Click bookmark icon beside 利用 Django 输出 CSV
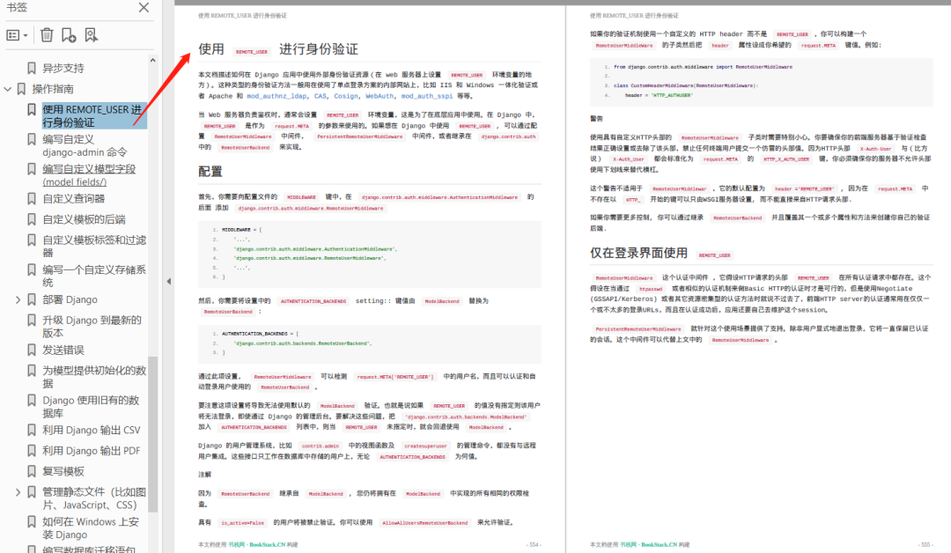This screenshot has width=951, height=553. (x=32, y=430)
